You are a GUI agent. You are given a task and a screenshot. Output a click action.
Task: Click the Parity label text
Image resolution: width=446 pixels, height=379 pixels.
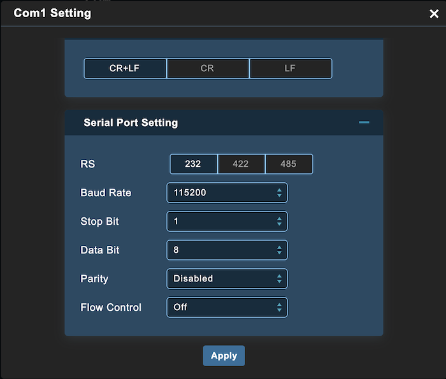(94, 279)
